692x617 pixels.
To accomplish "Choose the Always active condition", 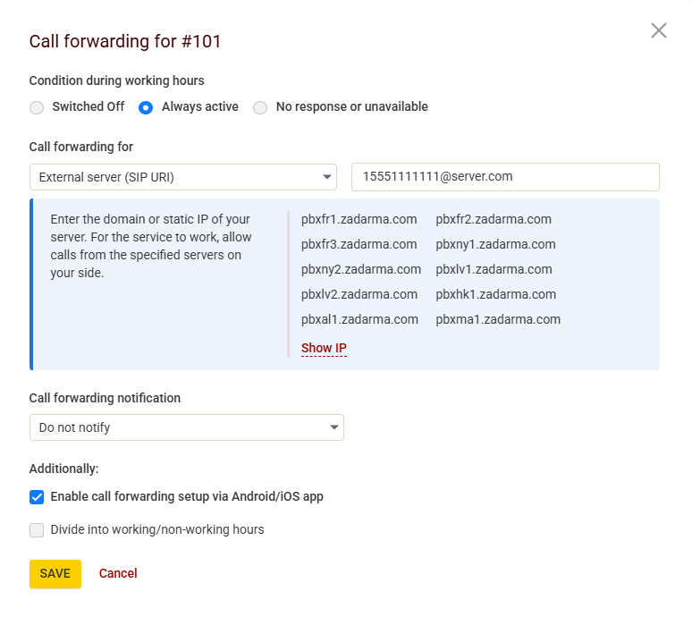I will (x=146, y=107).
